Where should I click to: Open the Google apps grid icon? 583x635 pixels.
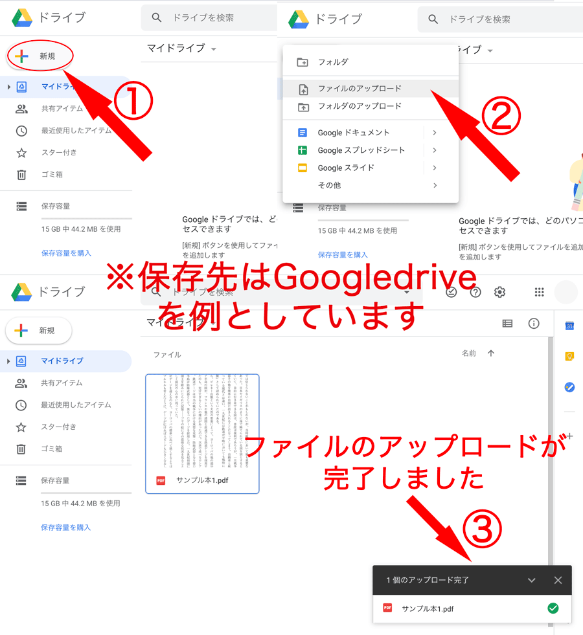click(539, 292)
